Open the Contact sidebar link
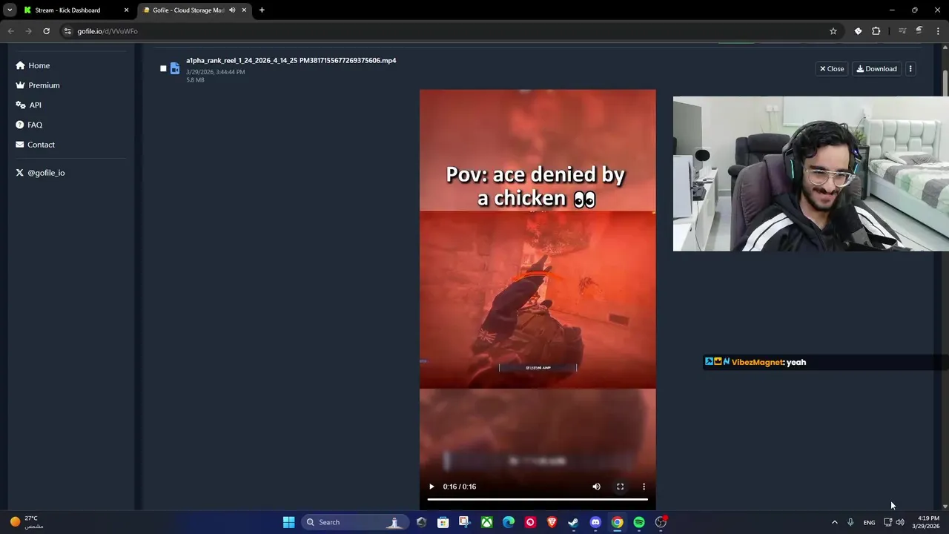Image resolution: width=949 pixels, height=534 pixels. pos(35,145)
